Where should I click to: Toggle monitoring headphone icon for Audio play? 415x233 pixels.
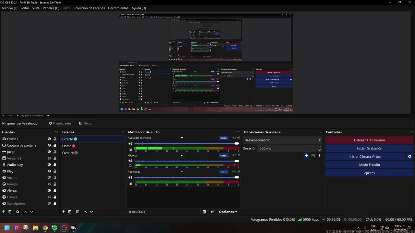pos(130,183)
